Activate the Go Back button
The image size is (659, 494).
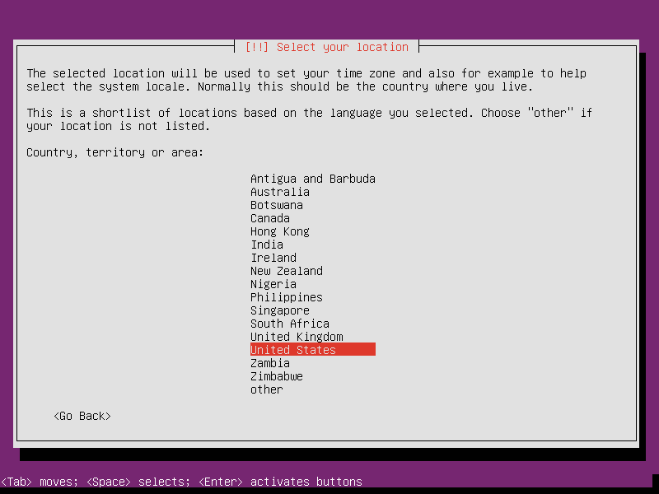point(82,416)
